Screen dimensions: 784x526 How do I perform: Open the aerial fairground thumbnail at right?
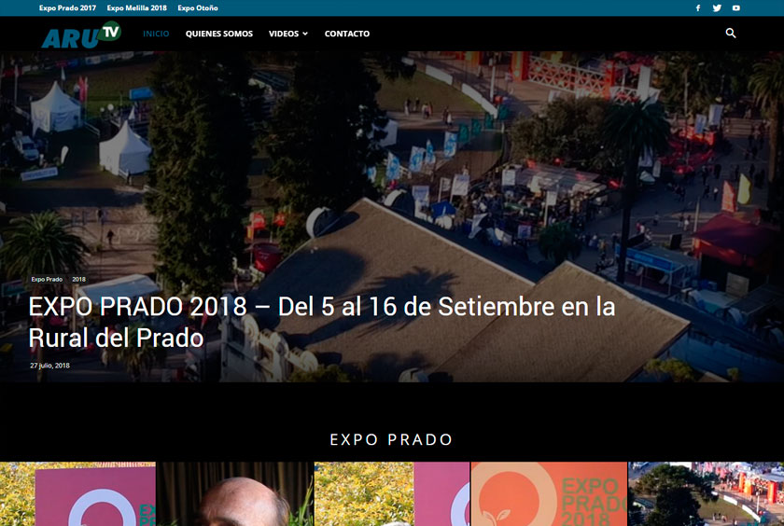coord(706,494)
